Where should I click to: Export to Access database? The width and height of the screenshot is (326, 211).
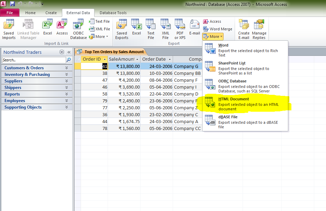pyautogui.click(x=212, y=21)
